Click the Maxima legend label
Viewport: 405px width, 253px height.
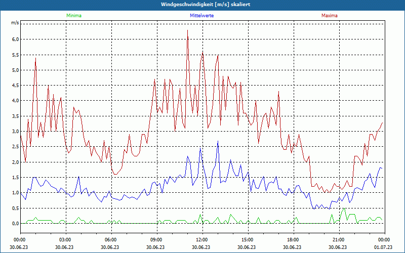click(329, 16)
